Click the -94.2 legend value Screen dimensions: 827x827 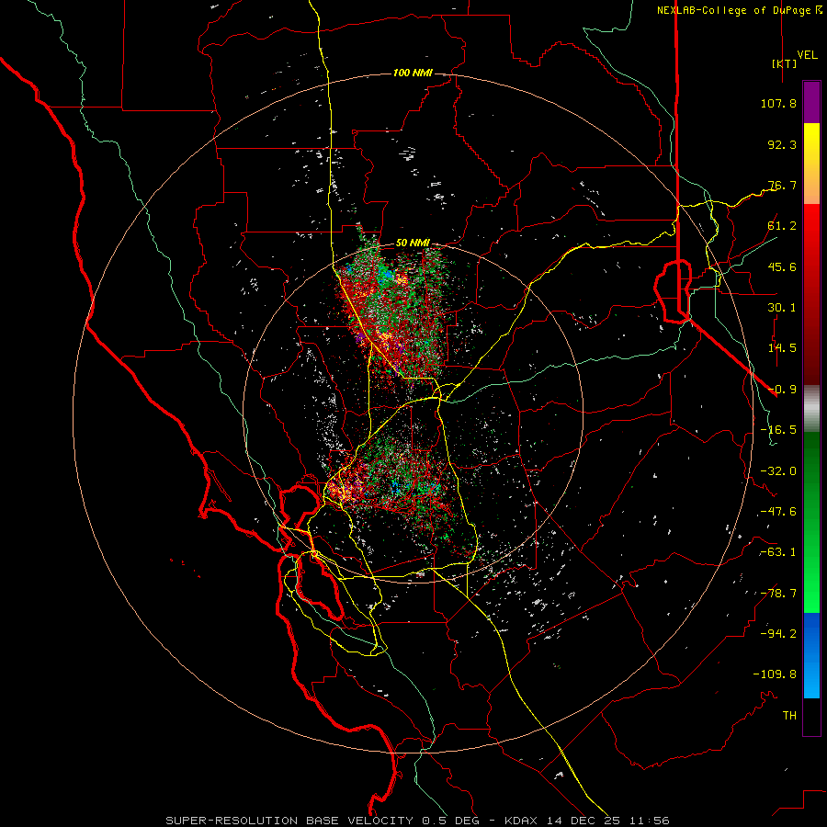point(778,634)
